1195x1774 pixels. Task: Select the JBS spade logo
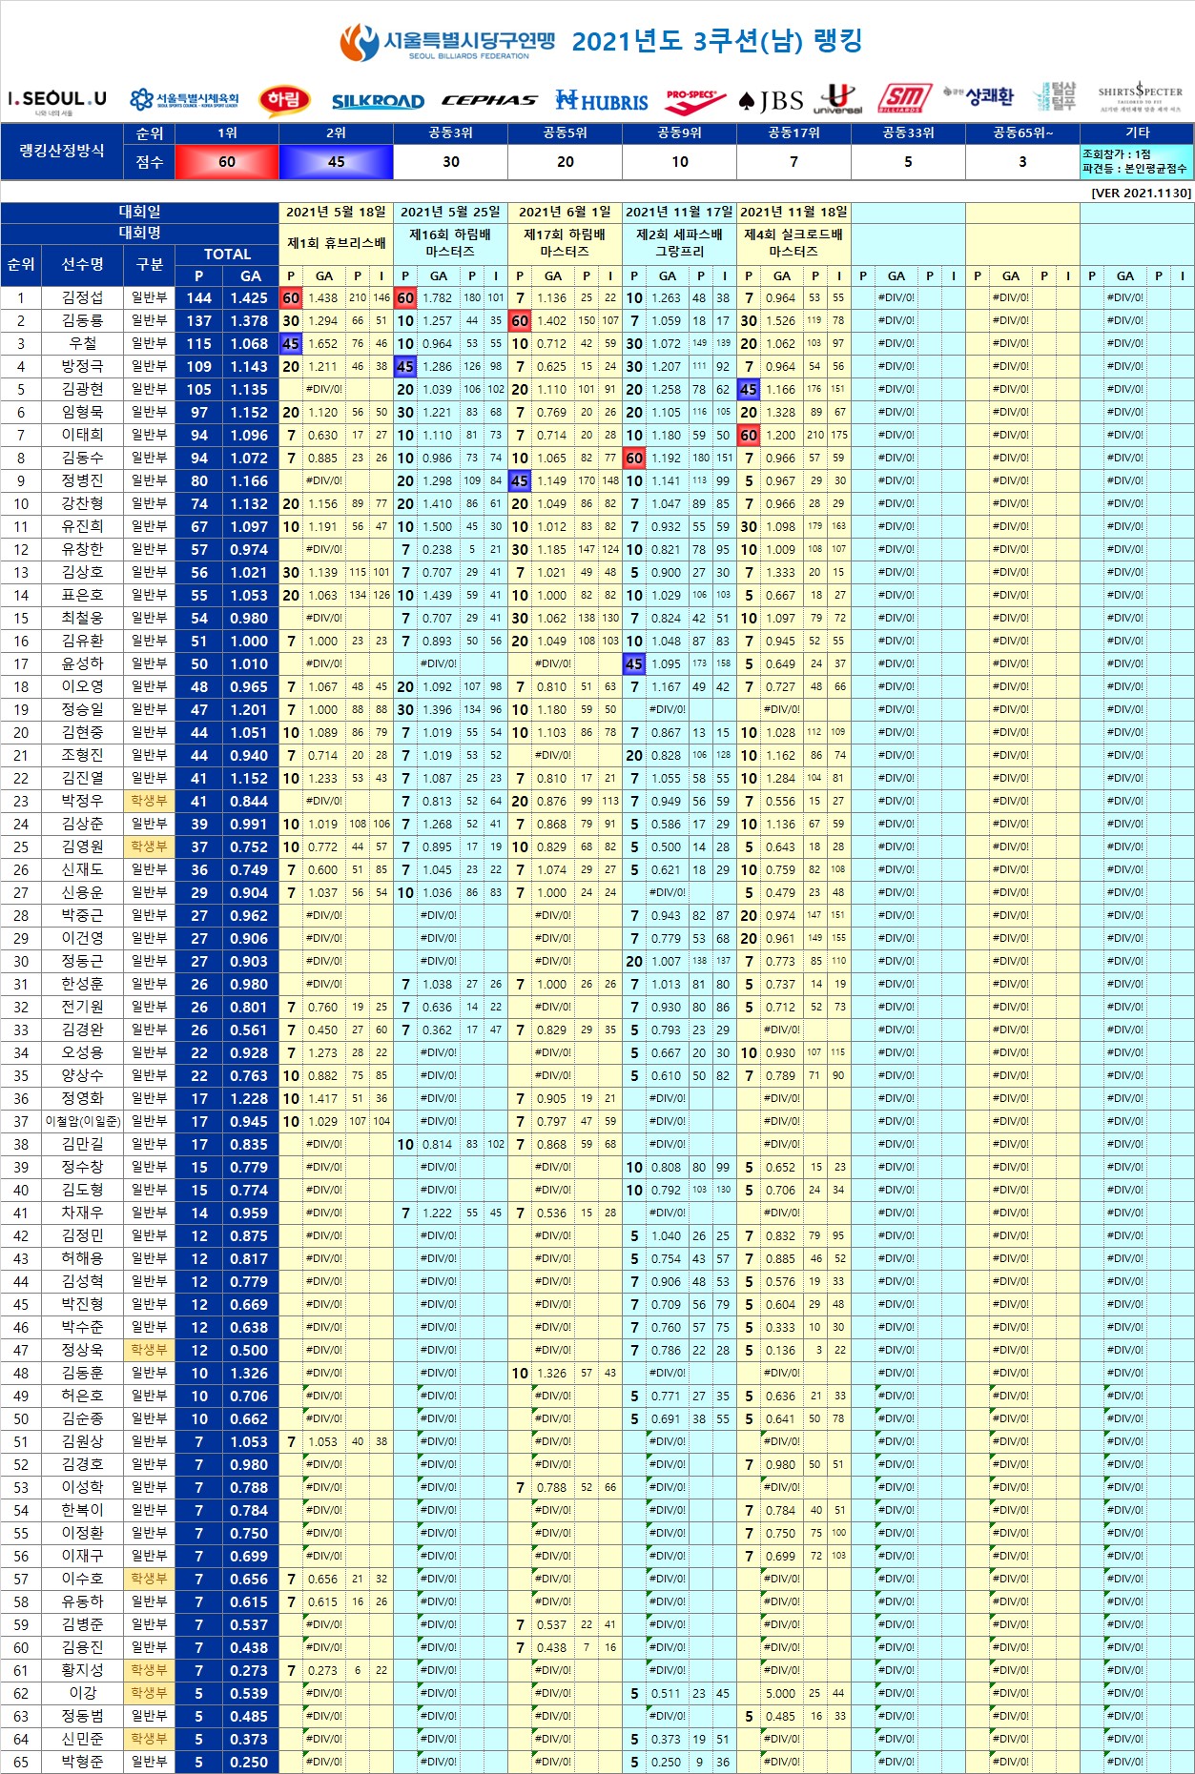(x=771, y=101)
